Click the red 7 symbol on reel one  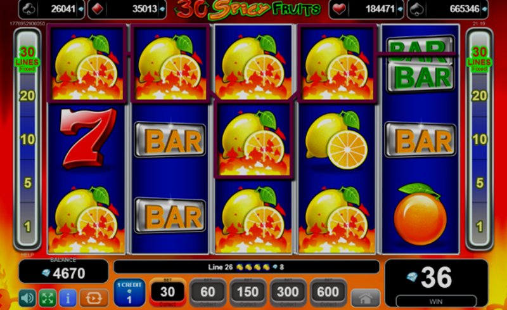pos(87,138)
